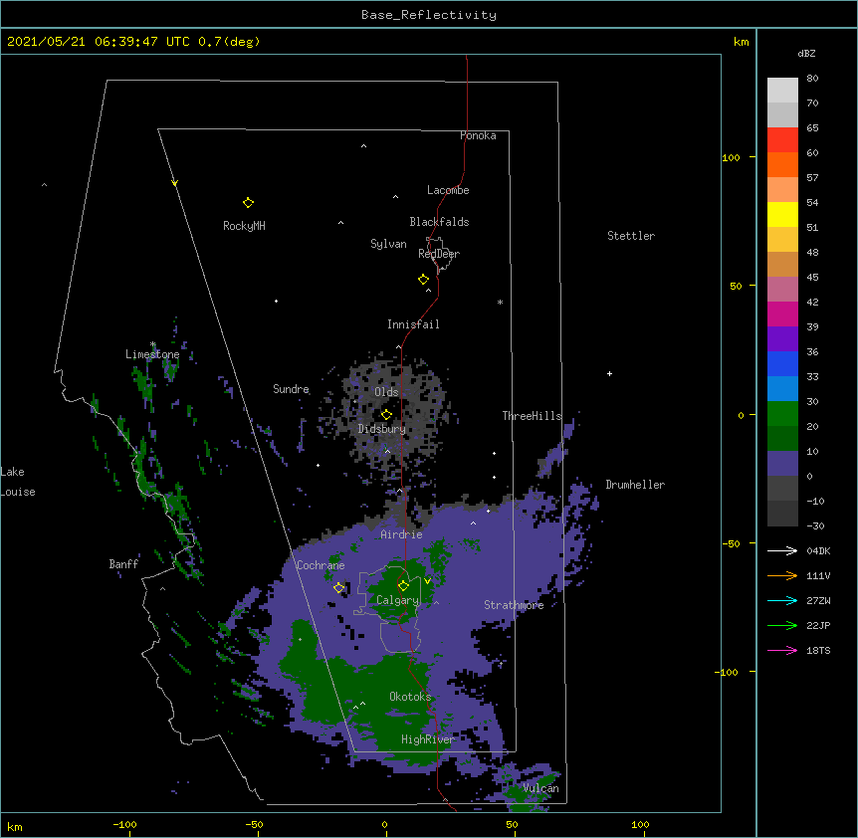858x838 pixels.
Task: Click the Cochrane map label
Action: pyautogui.click(x=321, y=565)
